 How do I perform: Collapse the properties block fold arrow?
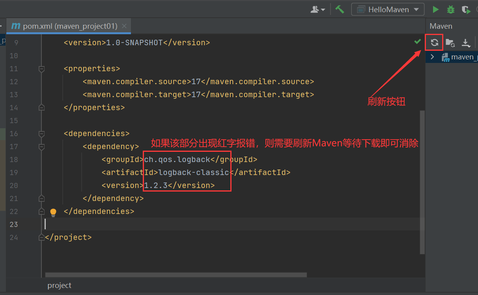pos(41,69)
